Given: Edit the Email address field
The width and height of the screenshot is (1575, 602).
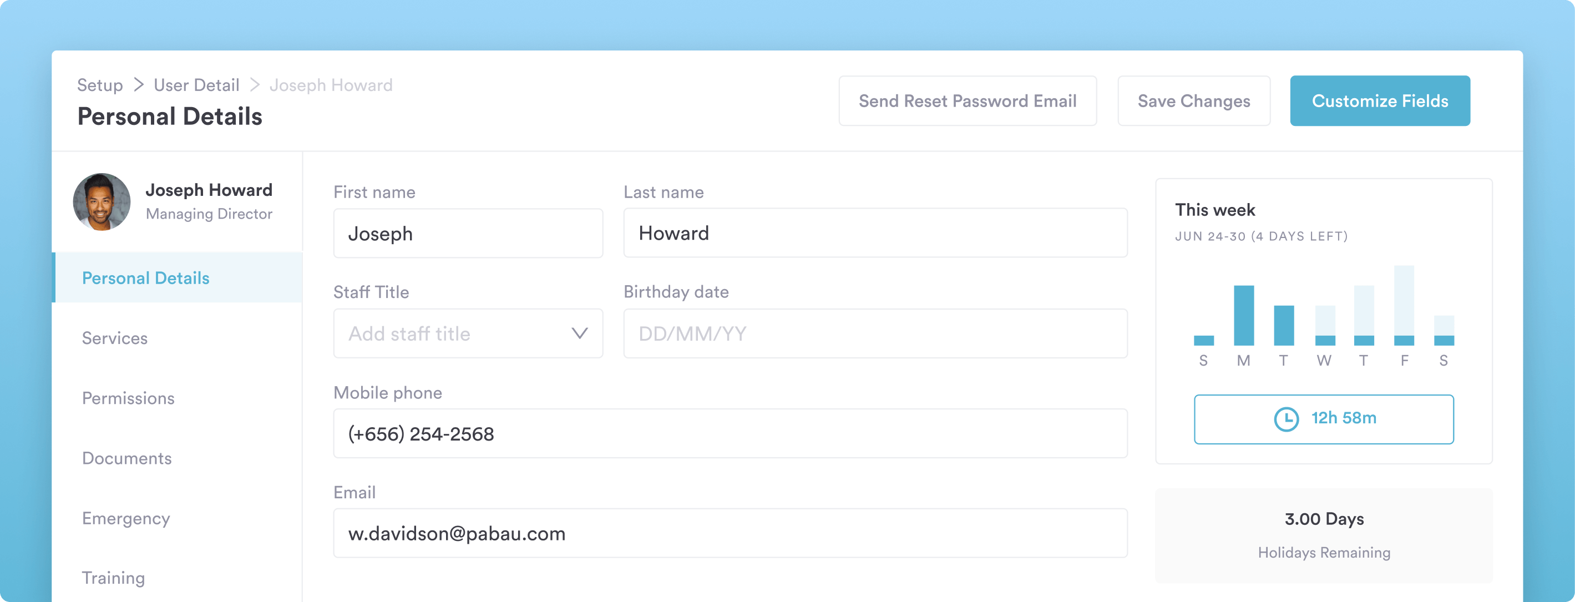Looking at the screenshot, I should pos(730,534).
